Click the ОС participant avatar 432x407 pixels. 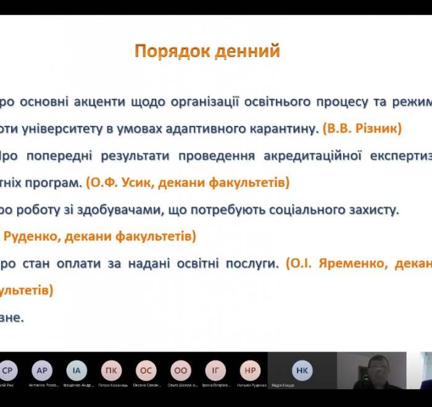click(146, 371)
